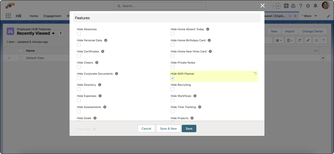334x154 pixels.
Task: Open the App Launcher grid icon
Action: [x=8, y=16]
